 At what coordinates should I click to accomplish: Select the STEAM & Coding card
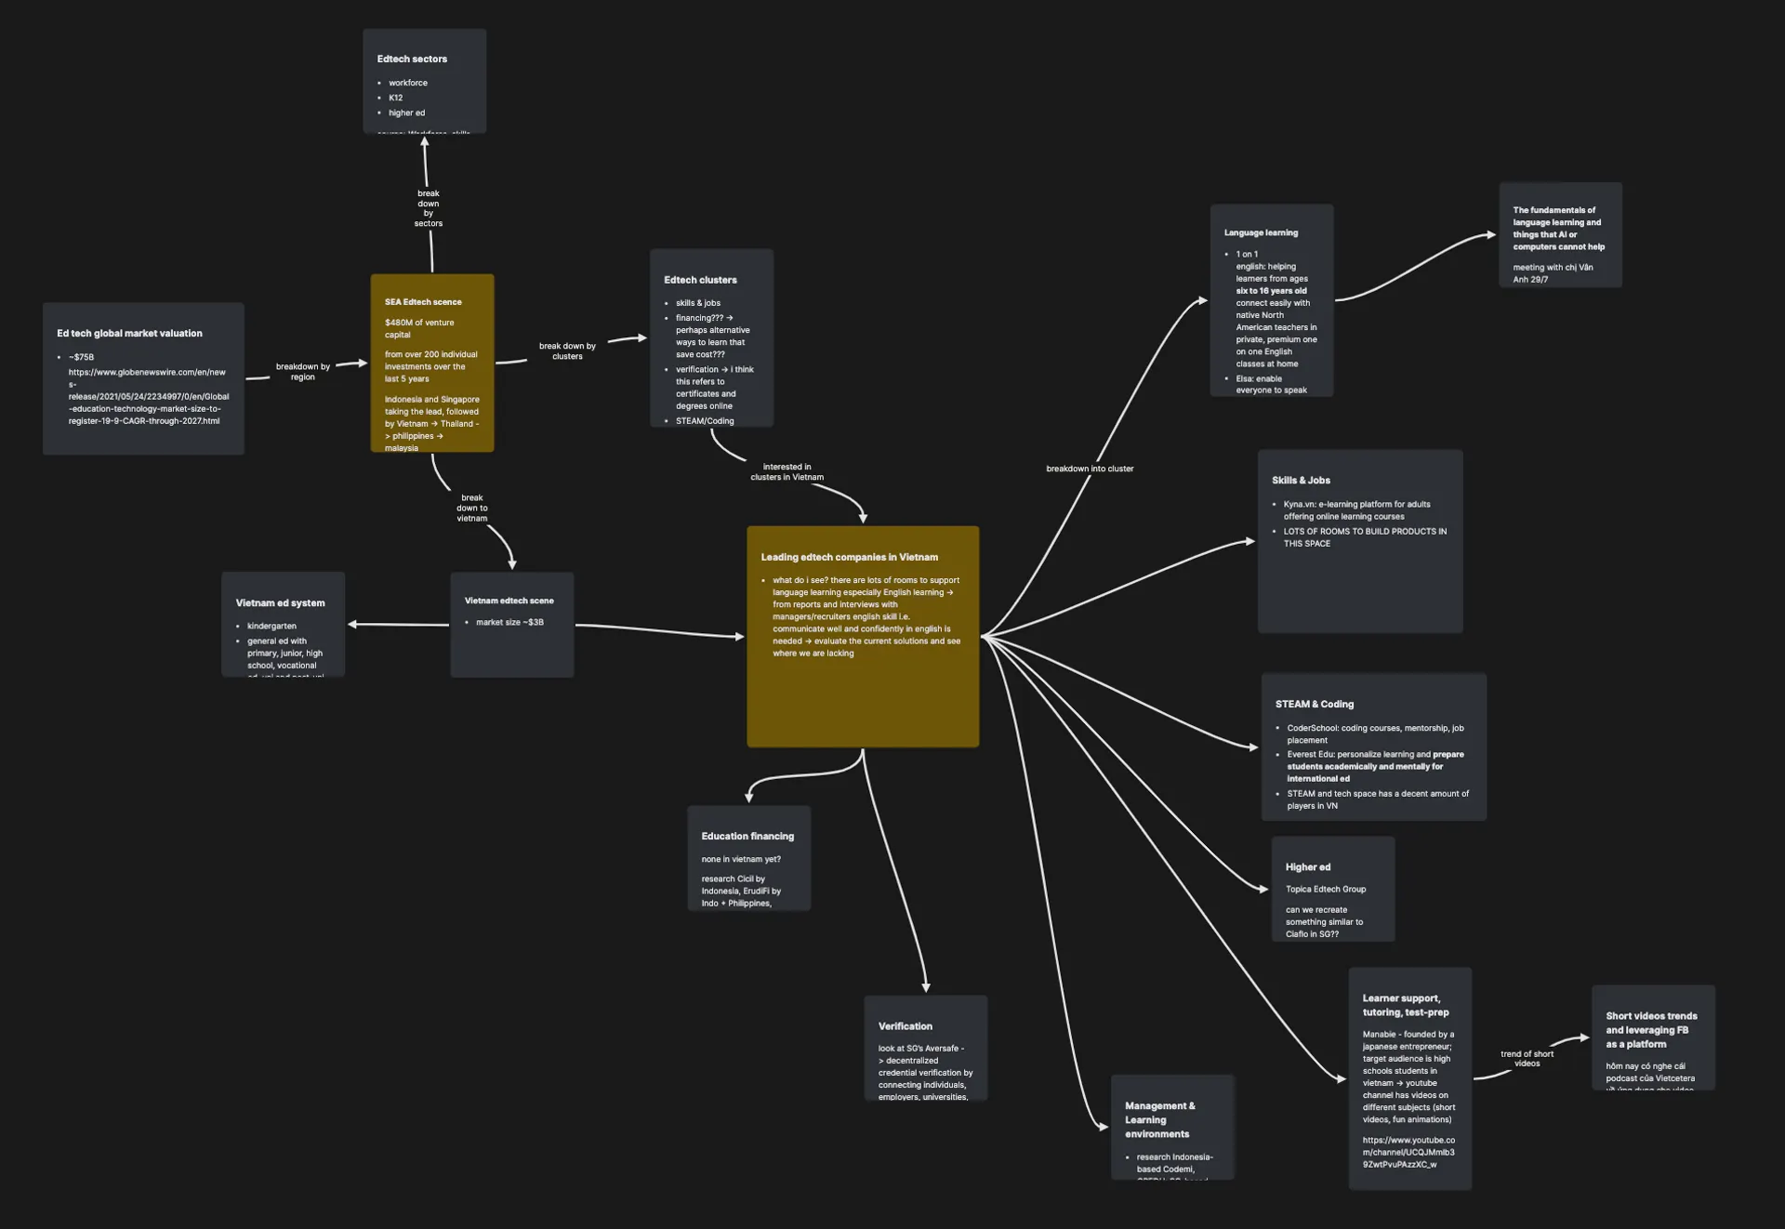click(1373, 747)
